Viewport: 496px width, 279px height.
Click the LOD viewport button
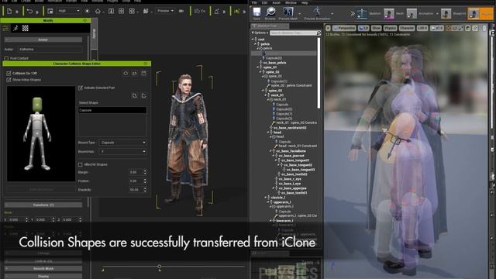click(x=422, y=28)
